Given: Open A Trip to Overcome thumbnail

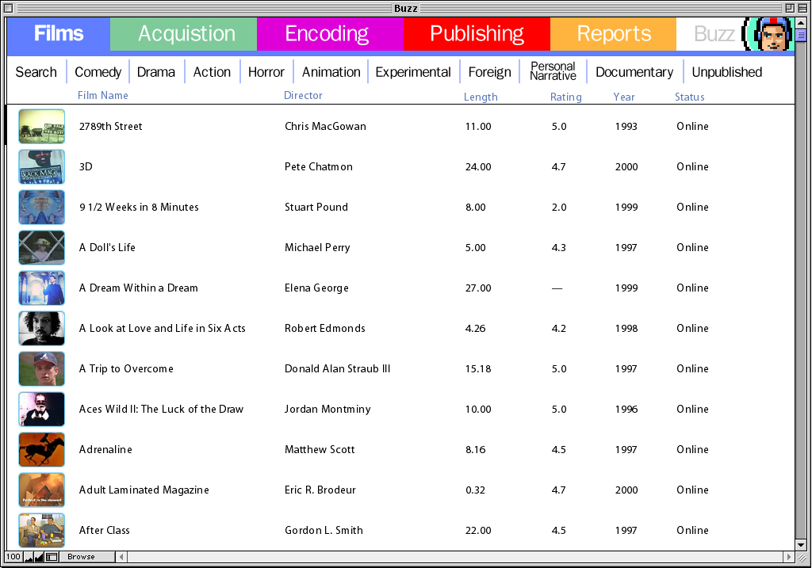Looking at the screenshot, I should point(42,368).
